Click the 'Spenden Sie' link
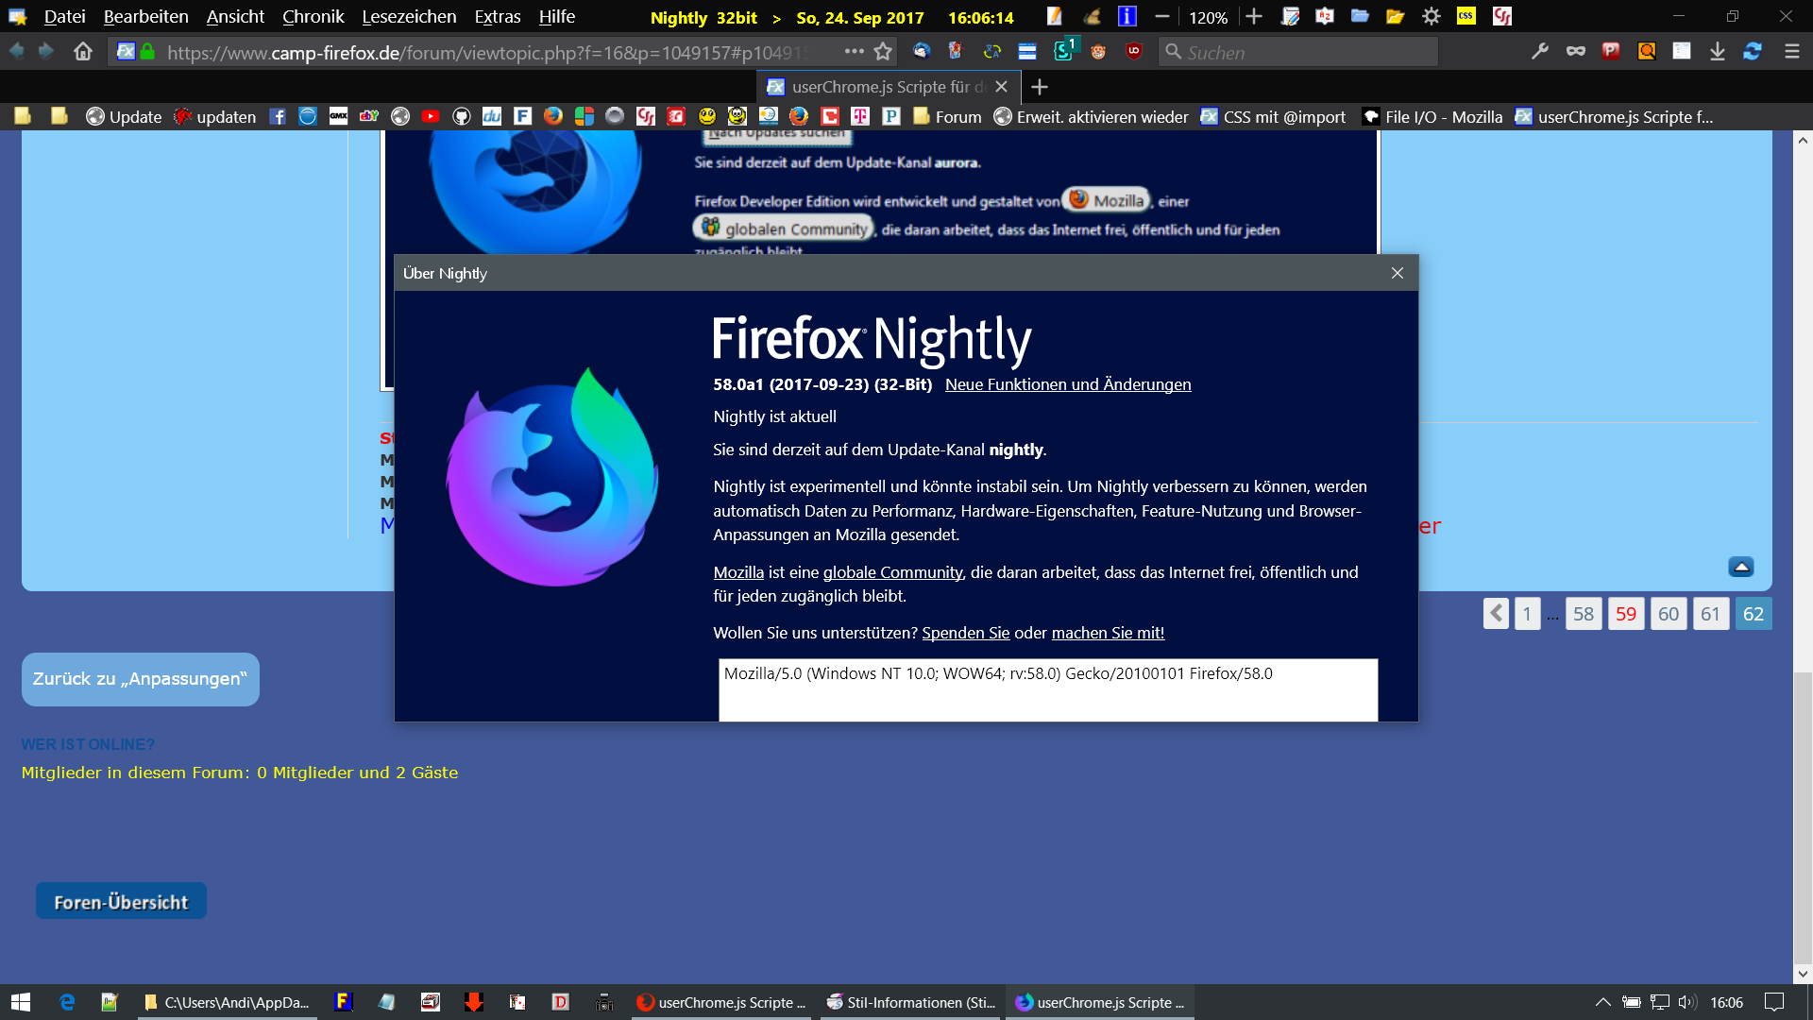Screen dimensions: 1813x1020 click(x=965, y=633)
